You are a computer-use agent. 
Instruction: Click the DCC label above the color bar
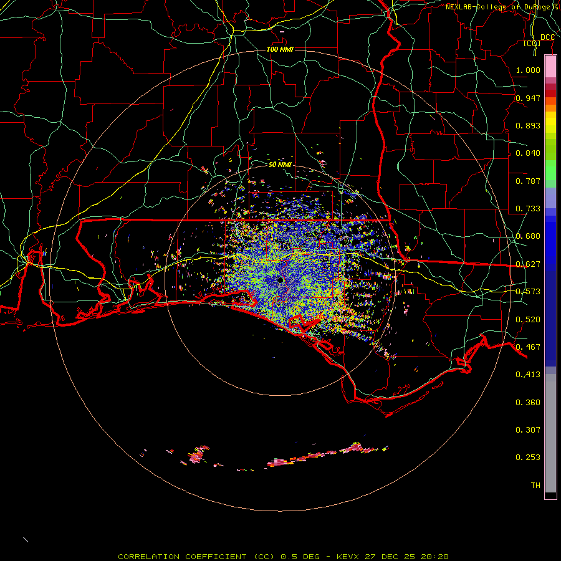coord(547,37)
